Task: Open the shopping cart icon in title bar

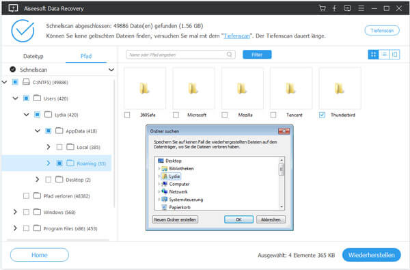Action: coord(322,8)
